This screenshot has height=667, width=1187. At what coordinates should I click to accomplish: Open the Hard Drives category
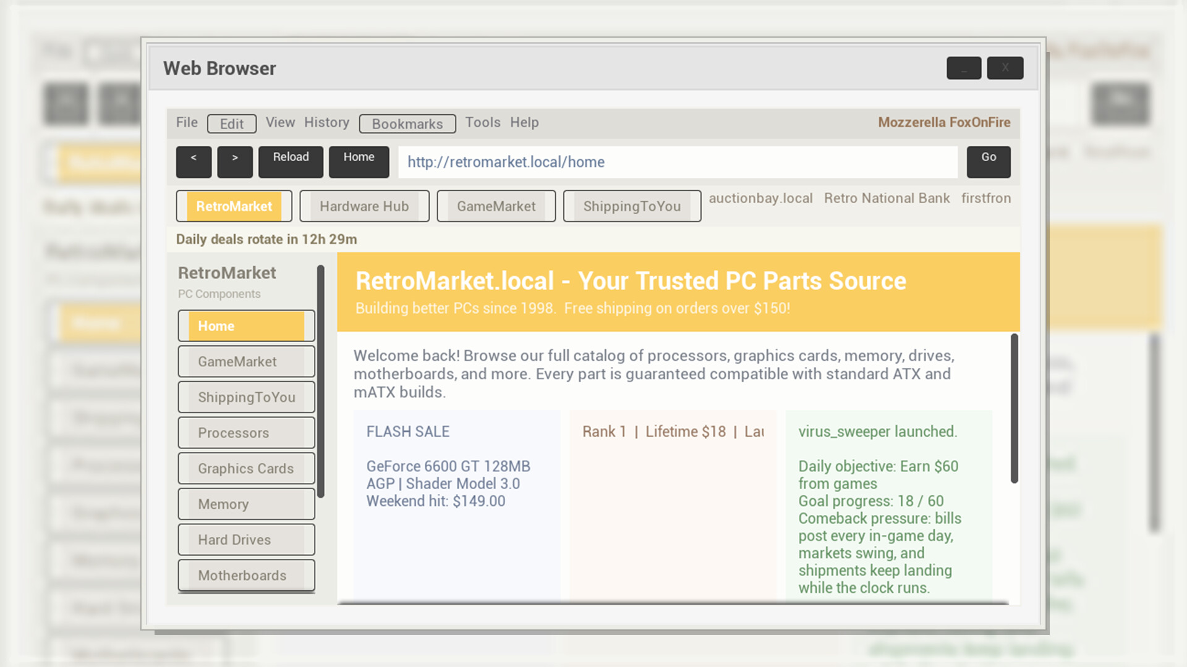coord(246,540)
